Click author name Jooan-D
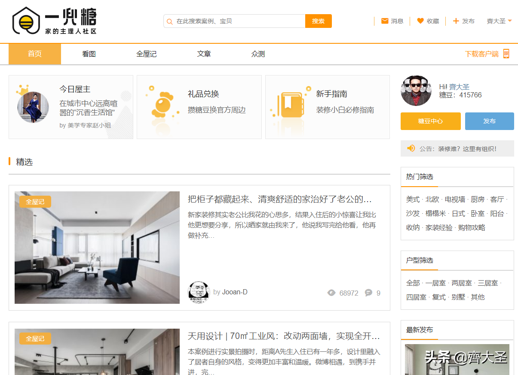Viewport: 518px width, 375px height. 235,292
